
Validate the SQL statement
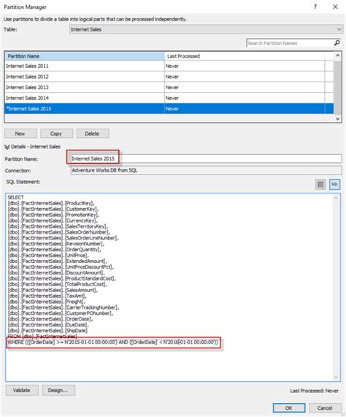coord(22,390)
